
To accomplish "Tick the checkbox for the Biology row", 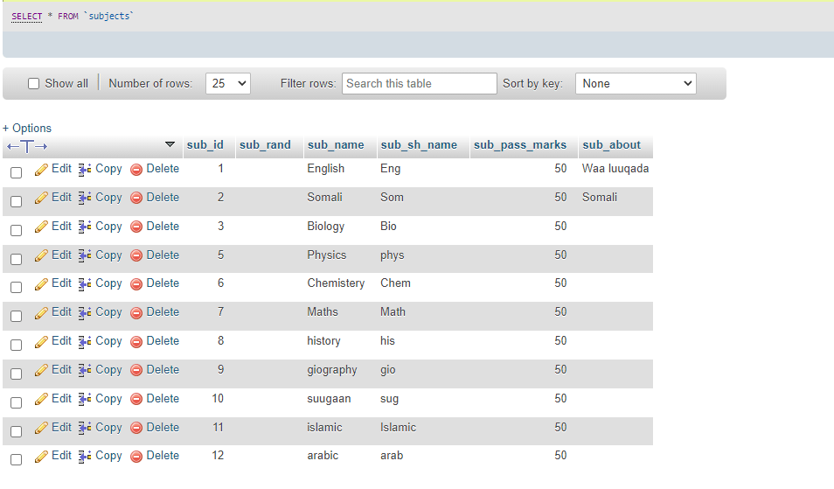I will (17, 230).
